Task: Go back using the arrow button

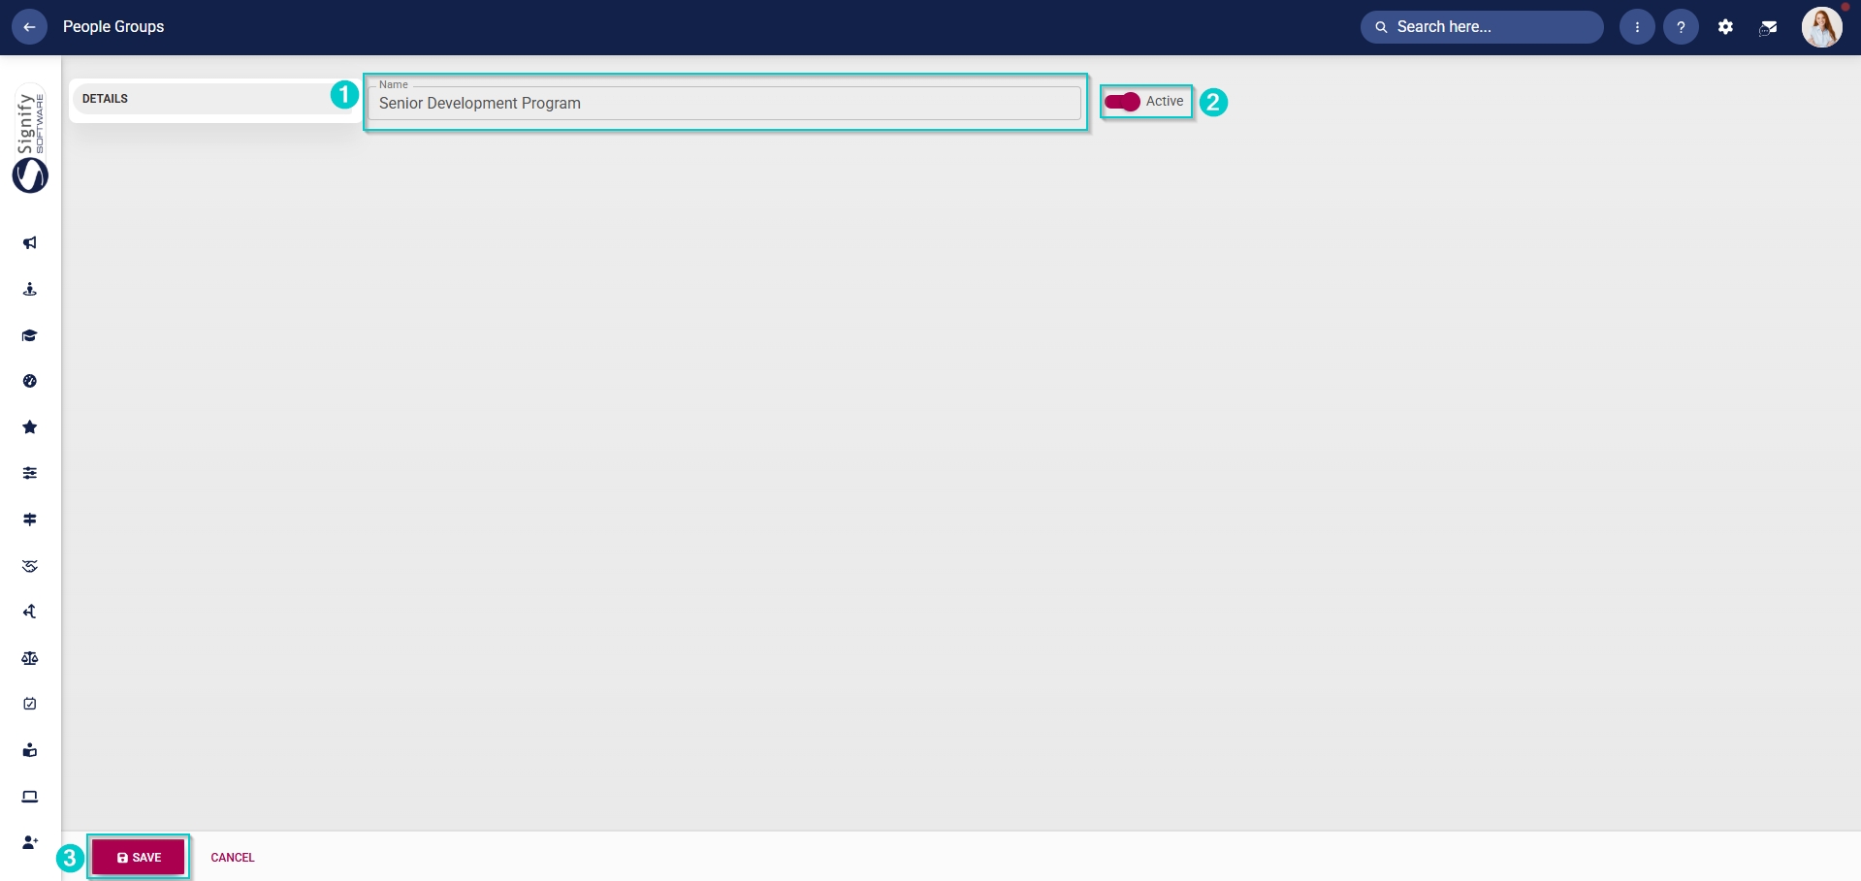Action: (29, 27)
